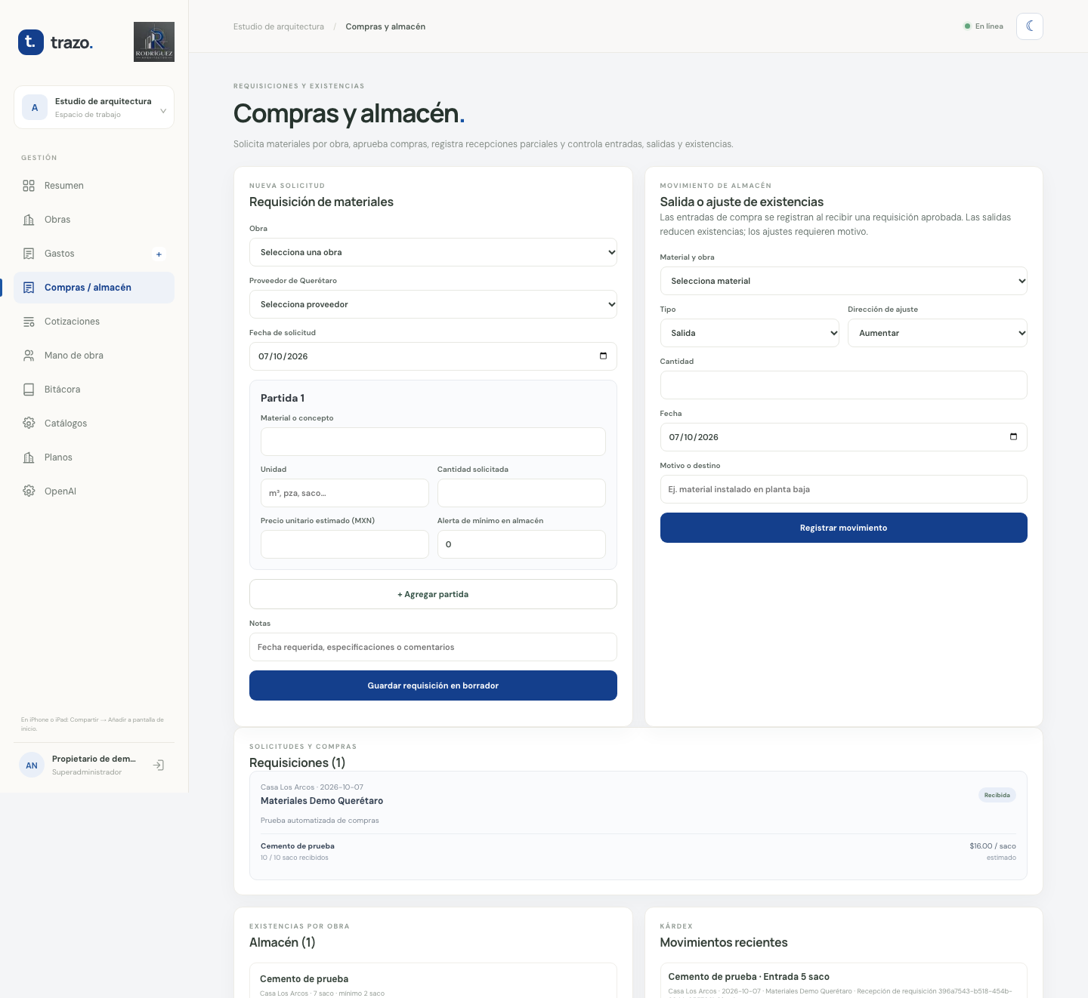Click the Cotizaciones list icon
Screen dimensions: 1088x998
click(29, 322)
